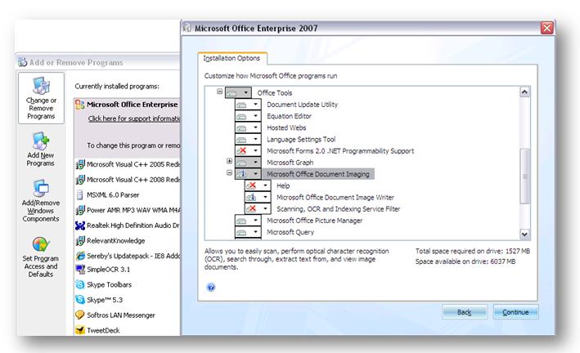
Task: Select the Microsoft Office Document Image Writer label
Action: pos(335,198)
